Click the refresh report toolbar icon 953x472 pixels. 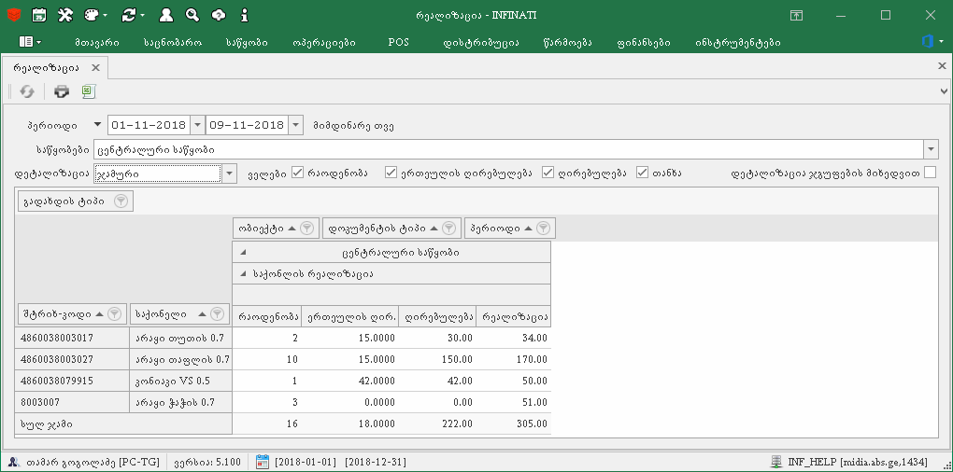pyautogui.click(x=27, y=91)
